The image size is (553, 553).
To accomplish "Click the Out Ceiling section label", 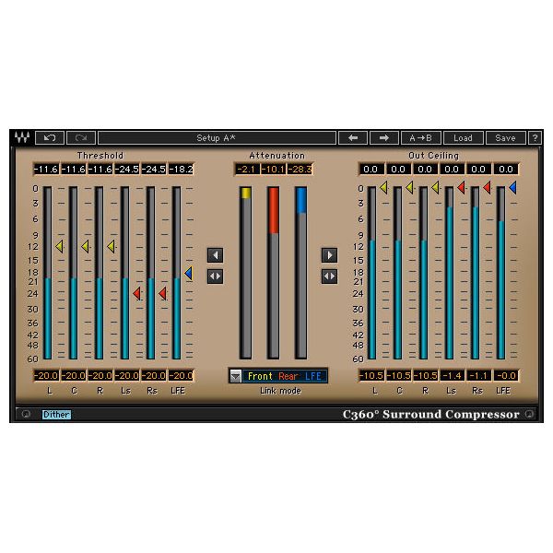I will click(433, 156).
